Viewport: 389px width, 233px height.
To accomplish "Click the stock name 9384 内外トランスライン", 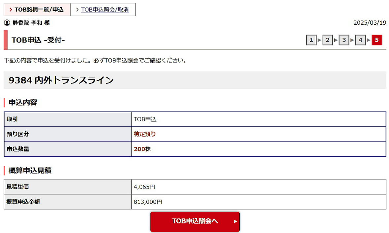I will pos(61,80).
